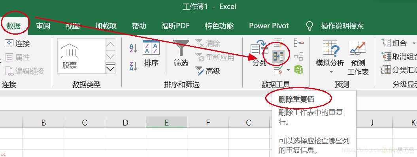Select the Stocks (股票) data type
Viewport: 417px width, 157px height.
tap(70, 56)
